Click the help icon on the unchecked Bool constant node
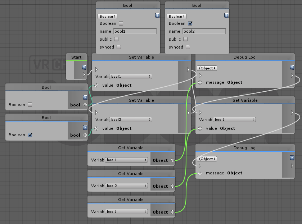The width and height of the screenshot is (302, 224). [85, 97]
